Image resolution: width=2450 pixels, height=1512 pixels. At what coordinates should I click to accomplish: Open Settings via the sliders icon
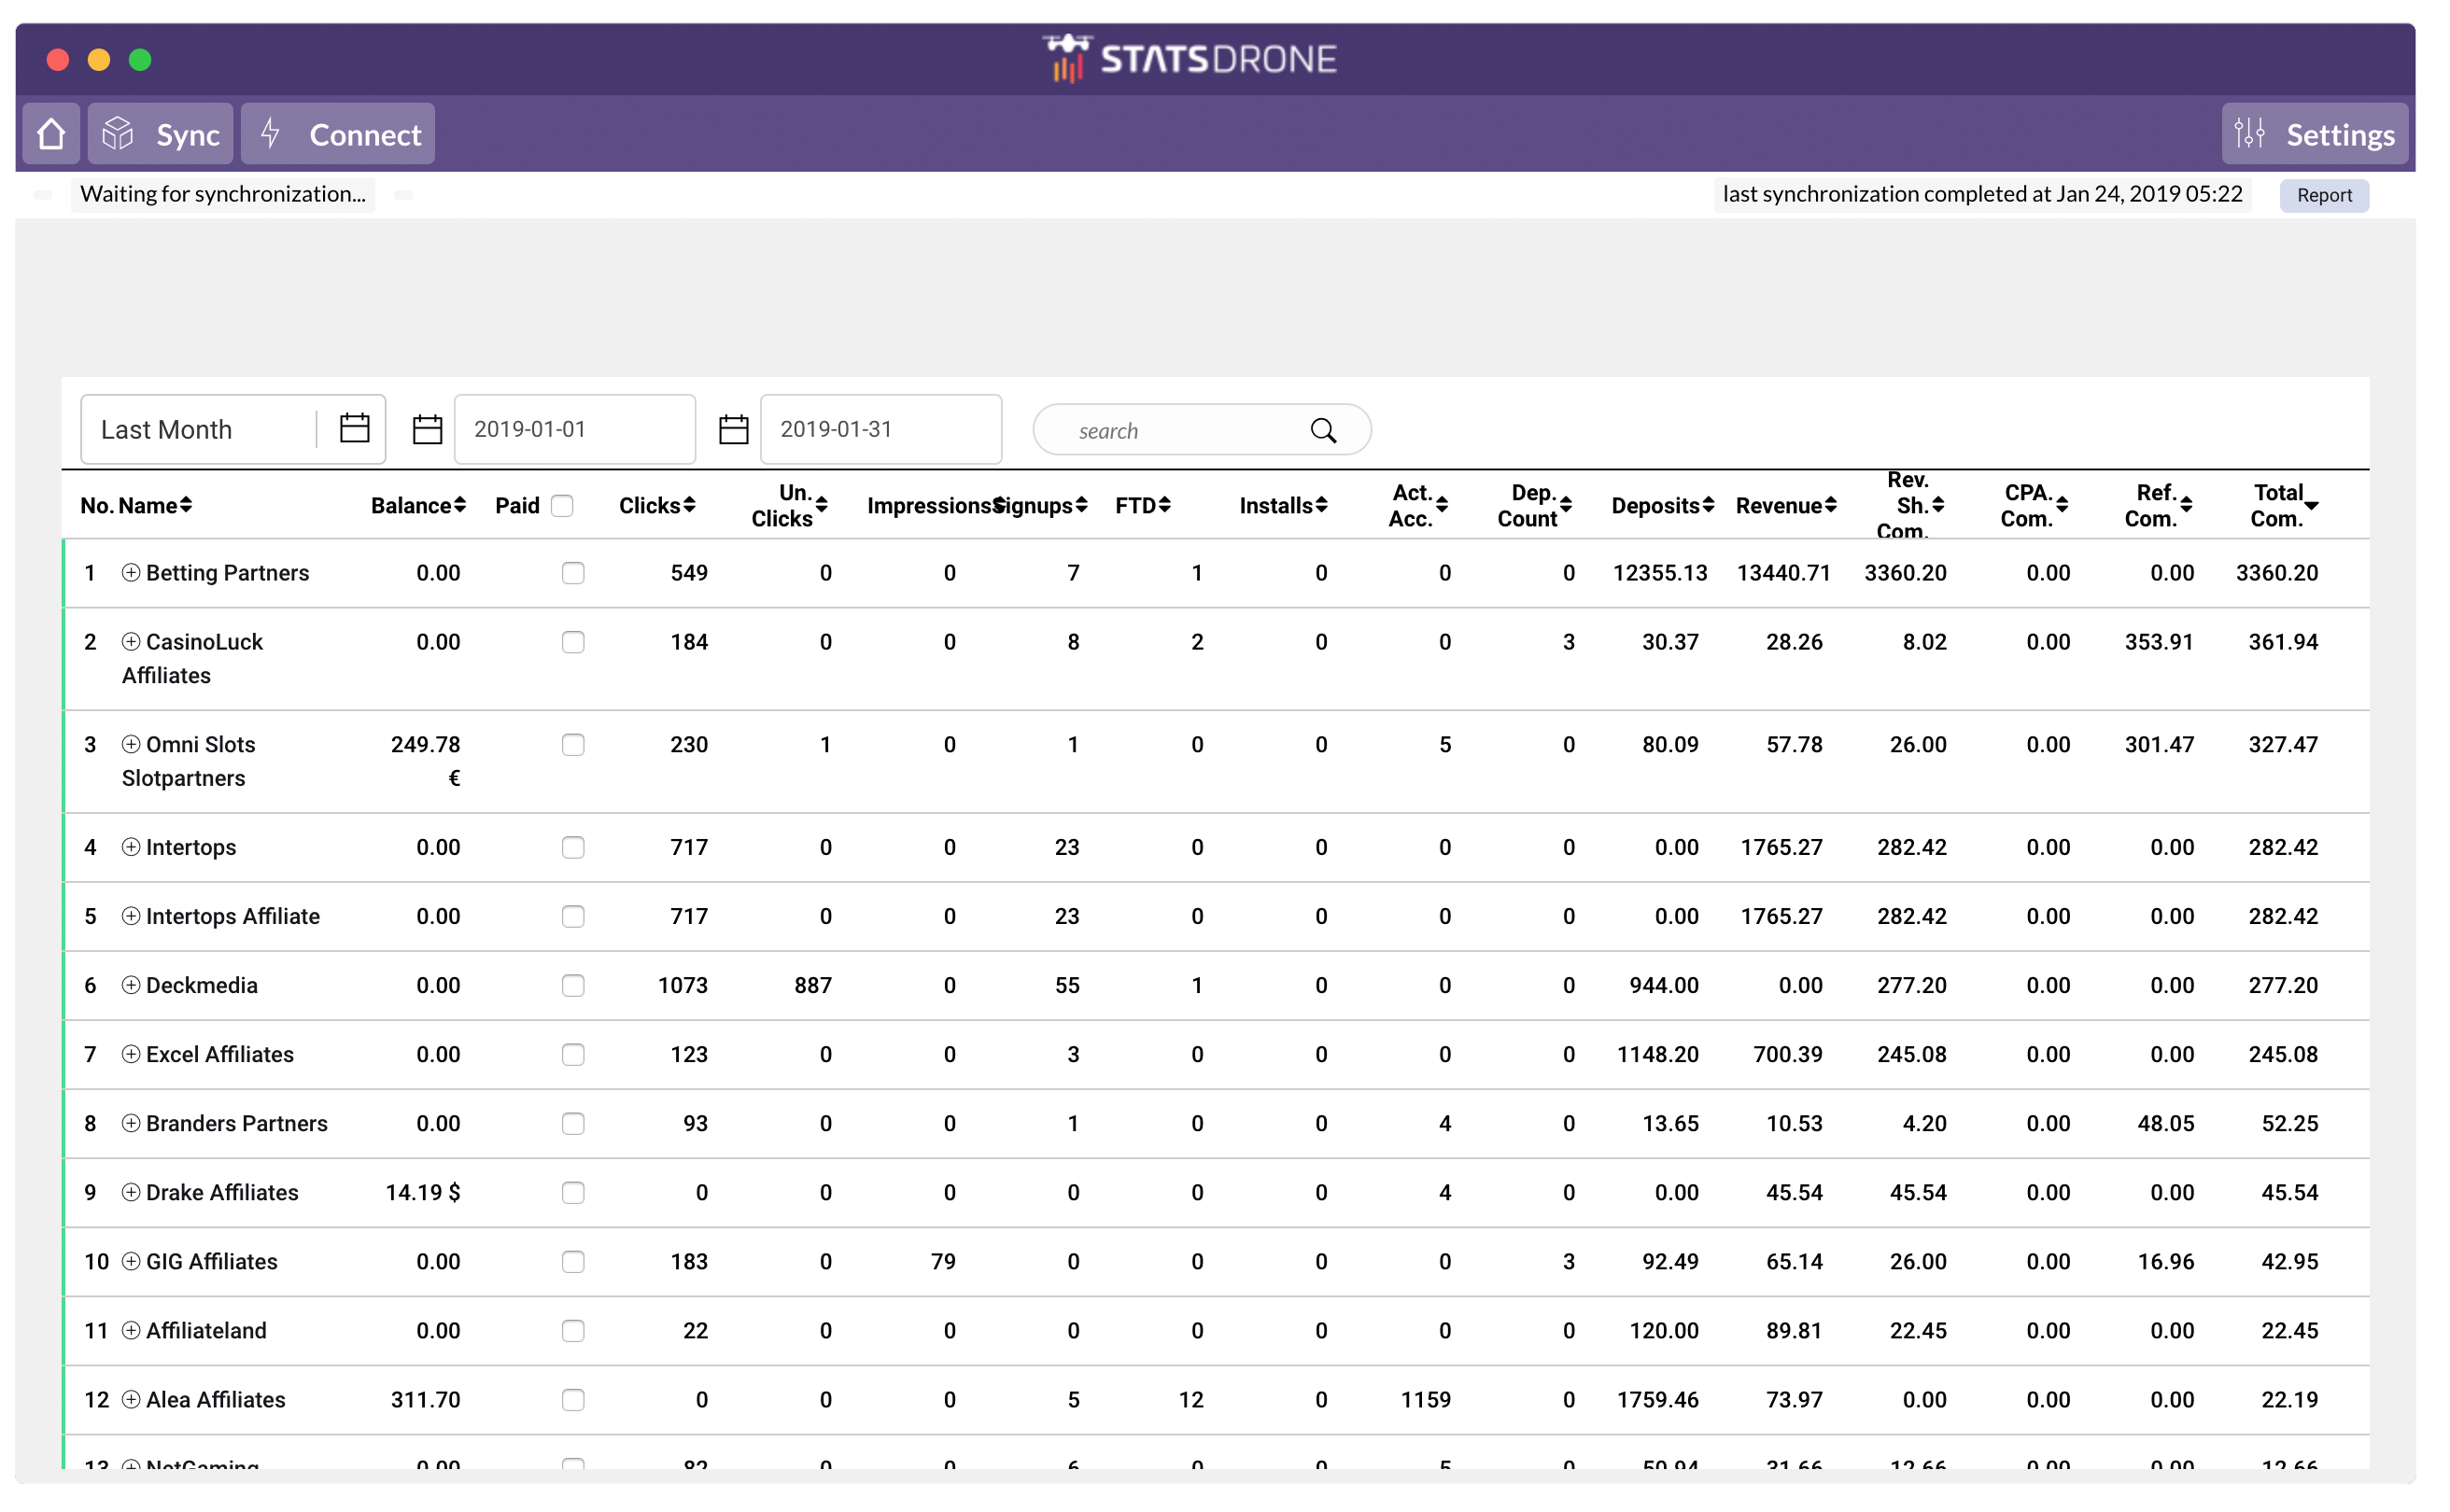click(2250, 133)
